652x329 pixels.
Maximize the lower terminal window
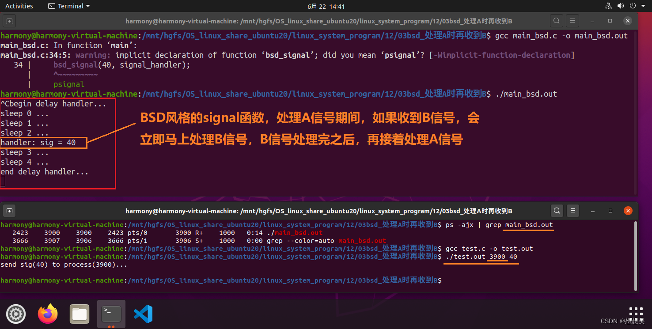[610, 211]
